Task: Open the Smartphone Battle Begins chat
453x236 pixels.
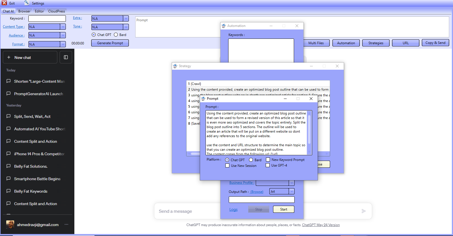Action: point(37,178)
